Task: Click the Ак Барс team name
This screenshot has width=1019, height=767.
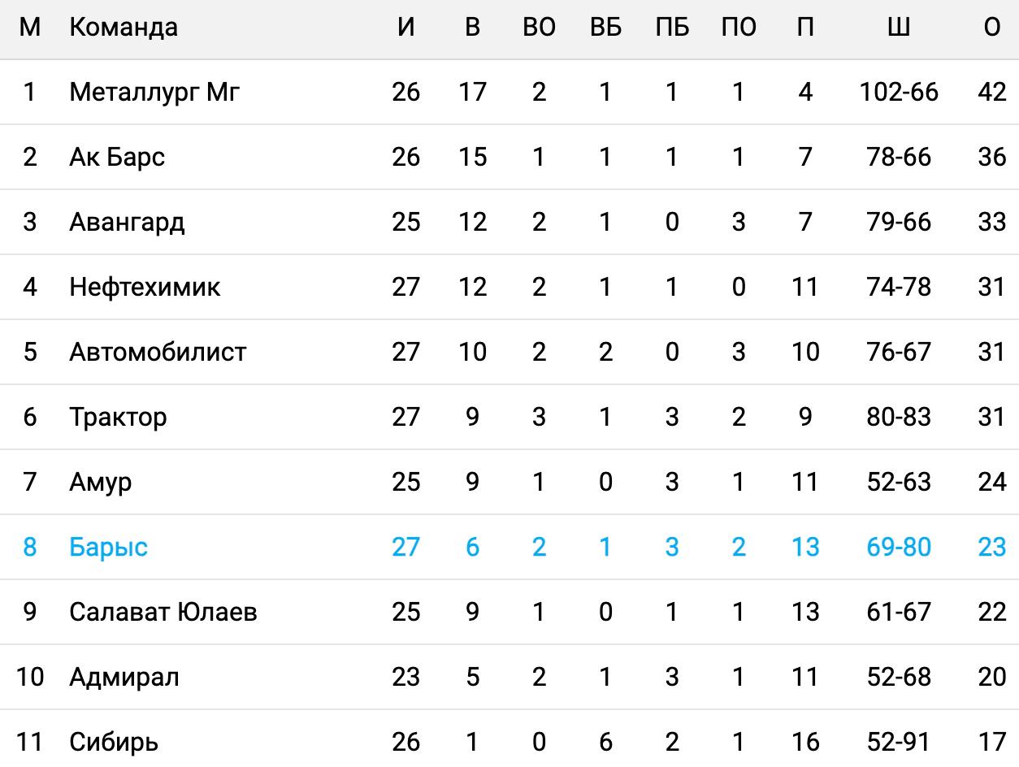Action: point(117,157)
